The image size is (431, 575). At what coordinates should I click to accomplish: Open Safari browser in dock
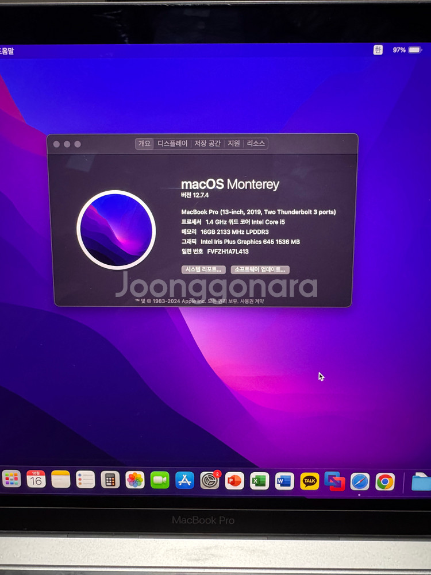tap(360, 481)
